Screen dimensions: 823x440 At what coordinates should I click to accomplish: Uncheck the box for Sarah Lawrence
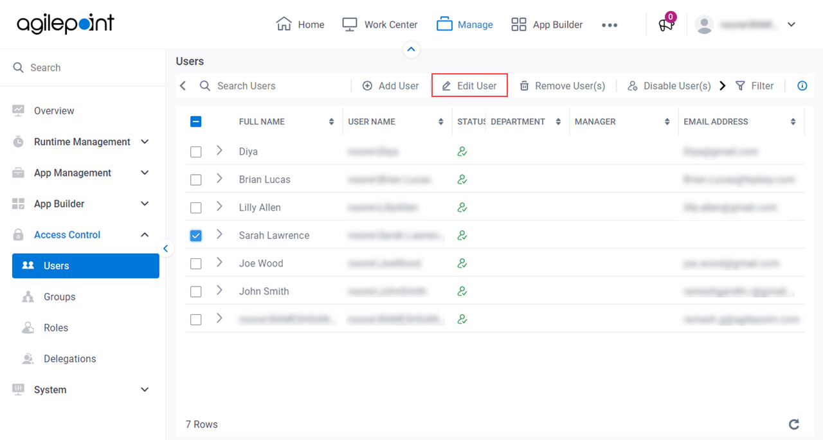196,236
